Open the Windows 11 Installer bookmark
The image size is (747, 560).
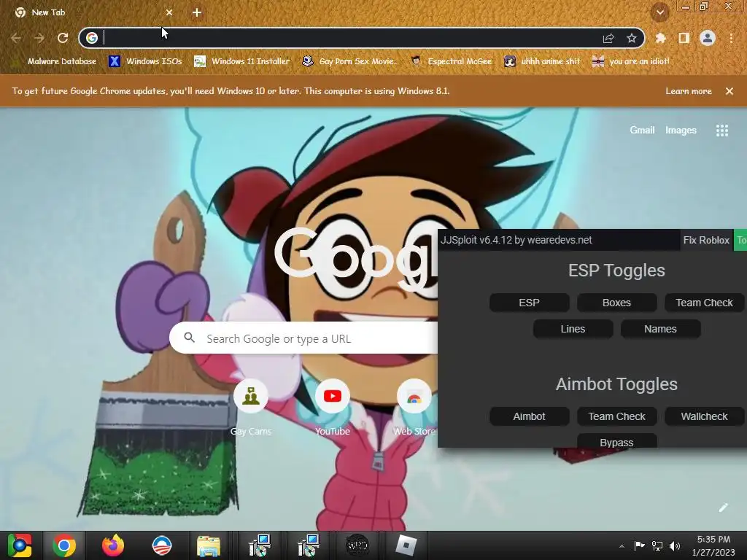(242, 61)
